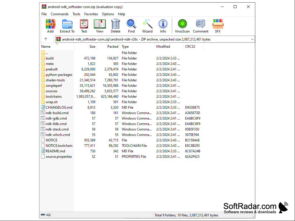Click the README.md file icon
295x221 pixels.
click(x=43, y=151)
